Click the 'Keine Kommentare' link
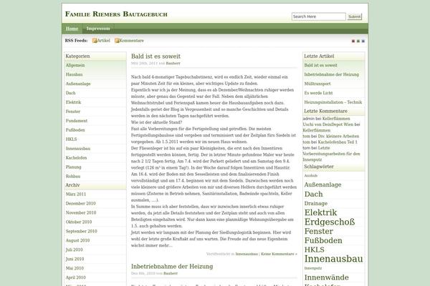The height and width of the screenshot is (286, 430). (279, 253)
